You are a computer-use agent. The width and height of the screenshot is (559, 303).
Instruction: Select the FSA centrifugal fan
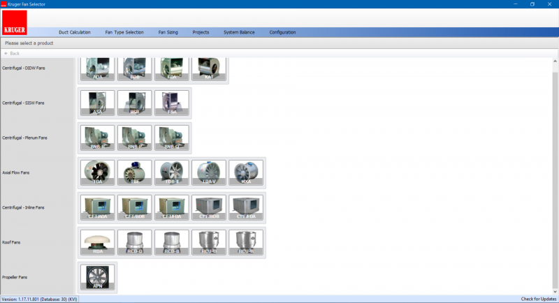point(171,103)
